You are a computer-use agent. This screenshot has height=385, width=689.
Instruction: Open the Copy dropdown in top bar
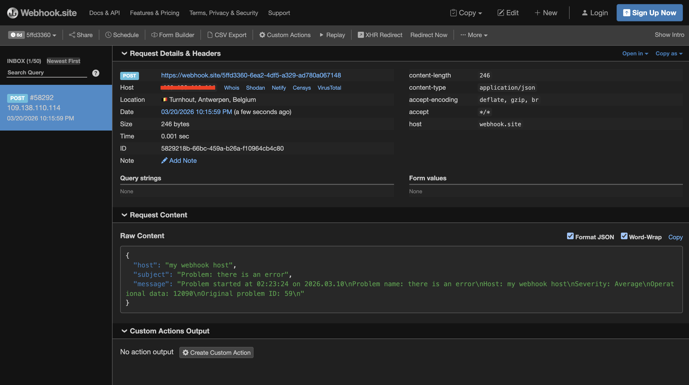(466, 12)
